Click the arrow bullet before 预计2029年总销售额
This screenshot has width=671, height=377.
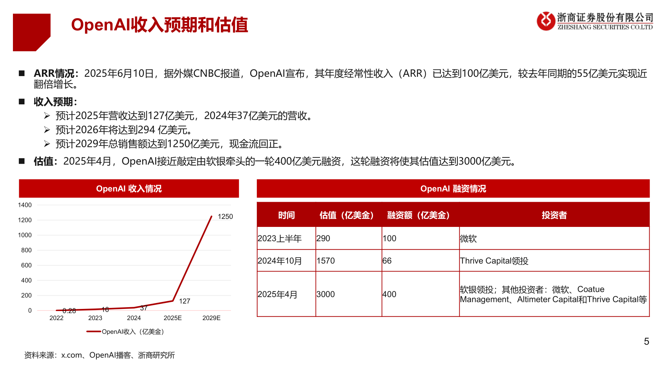(48, 142)
